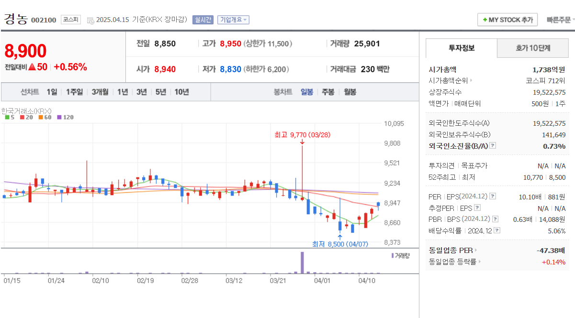Click the 배당수익률 value 5.06%
This screenshot has height=318, width=575.
pos(557,230)
